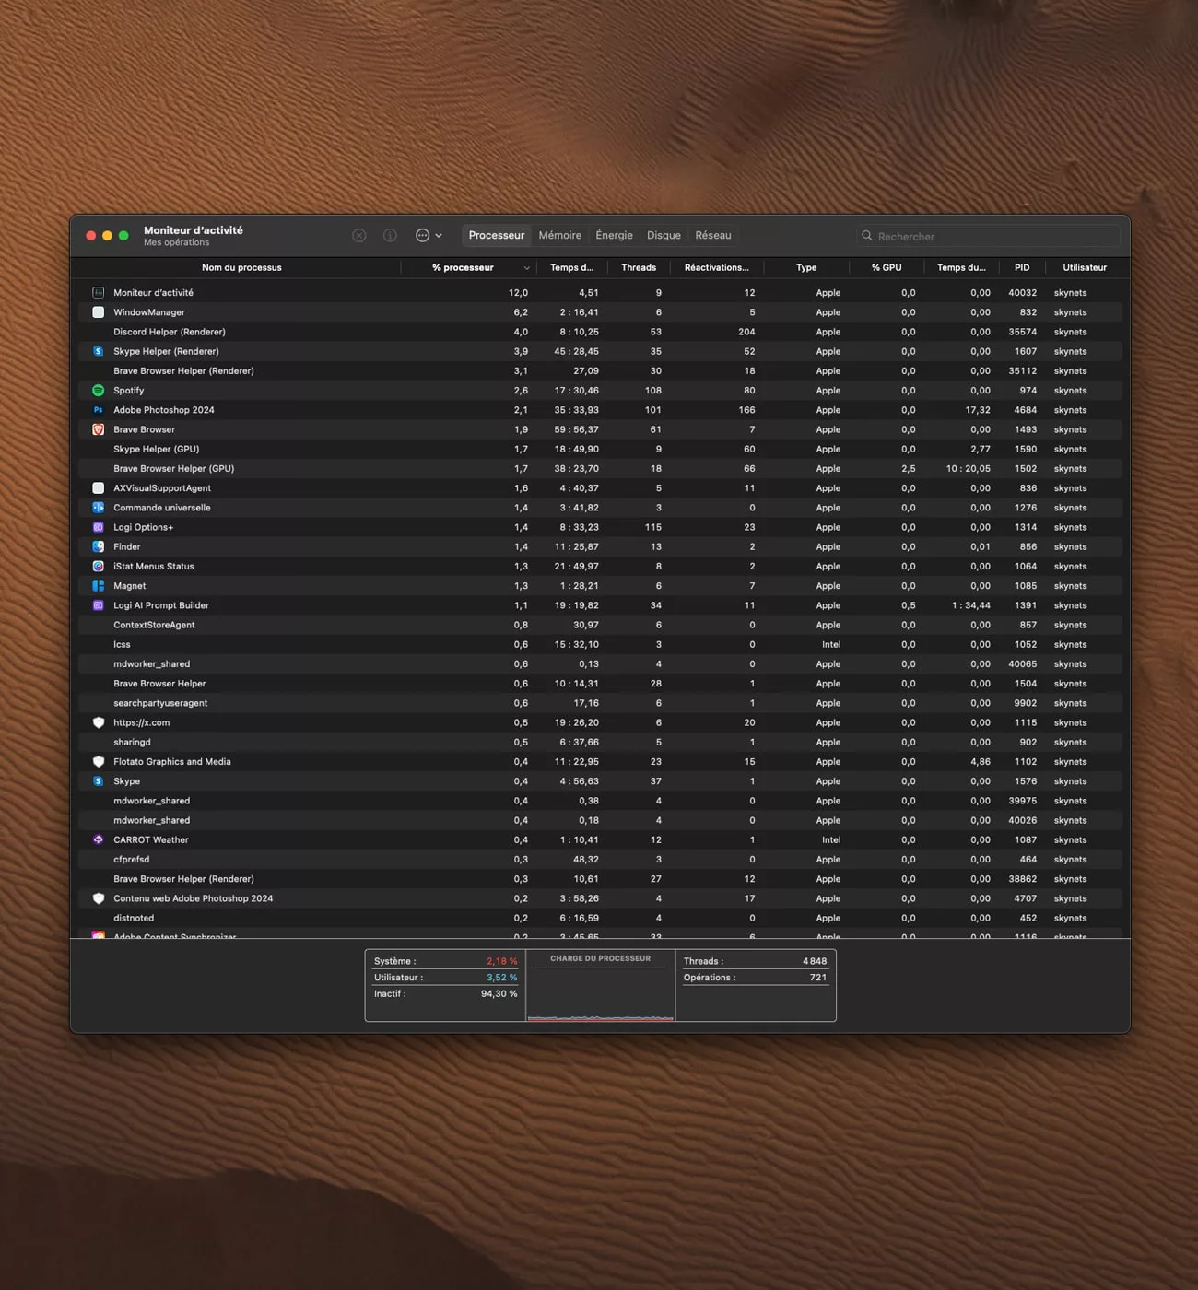Click the search magnifier icon
This screenshot has width=1198, height=1290.
[x=867, y=236]
